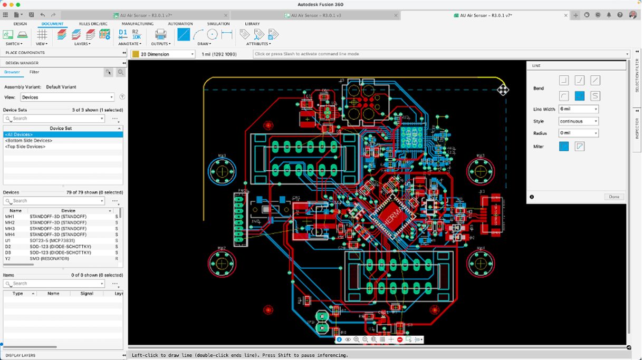Image resolution: width=643 pixels, height=360 pixels.
Task: Click the command line input field
Action: pyautogui.click(x=440, y=54)
